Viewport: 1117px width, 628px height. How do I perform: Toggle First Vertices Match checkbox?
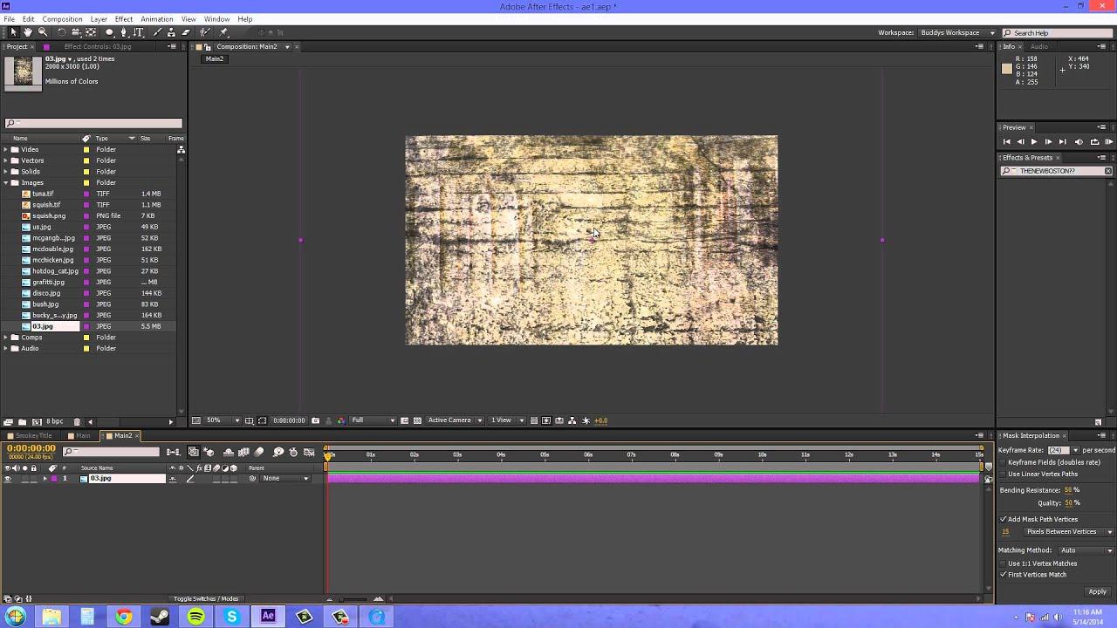tap(1003, 575)
